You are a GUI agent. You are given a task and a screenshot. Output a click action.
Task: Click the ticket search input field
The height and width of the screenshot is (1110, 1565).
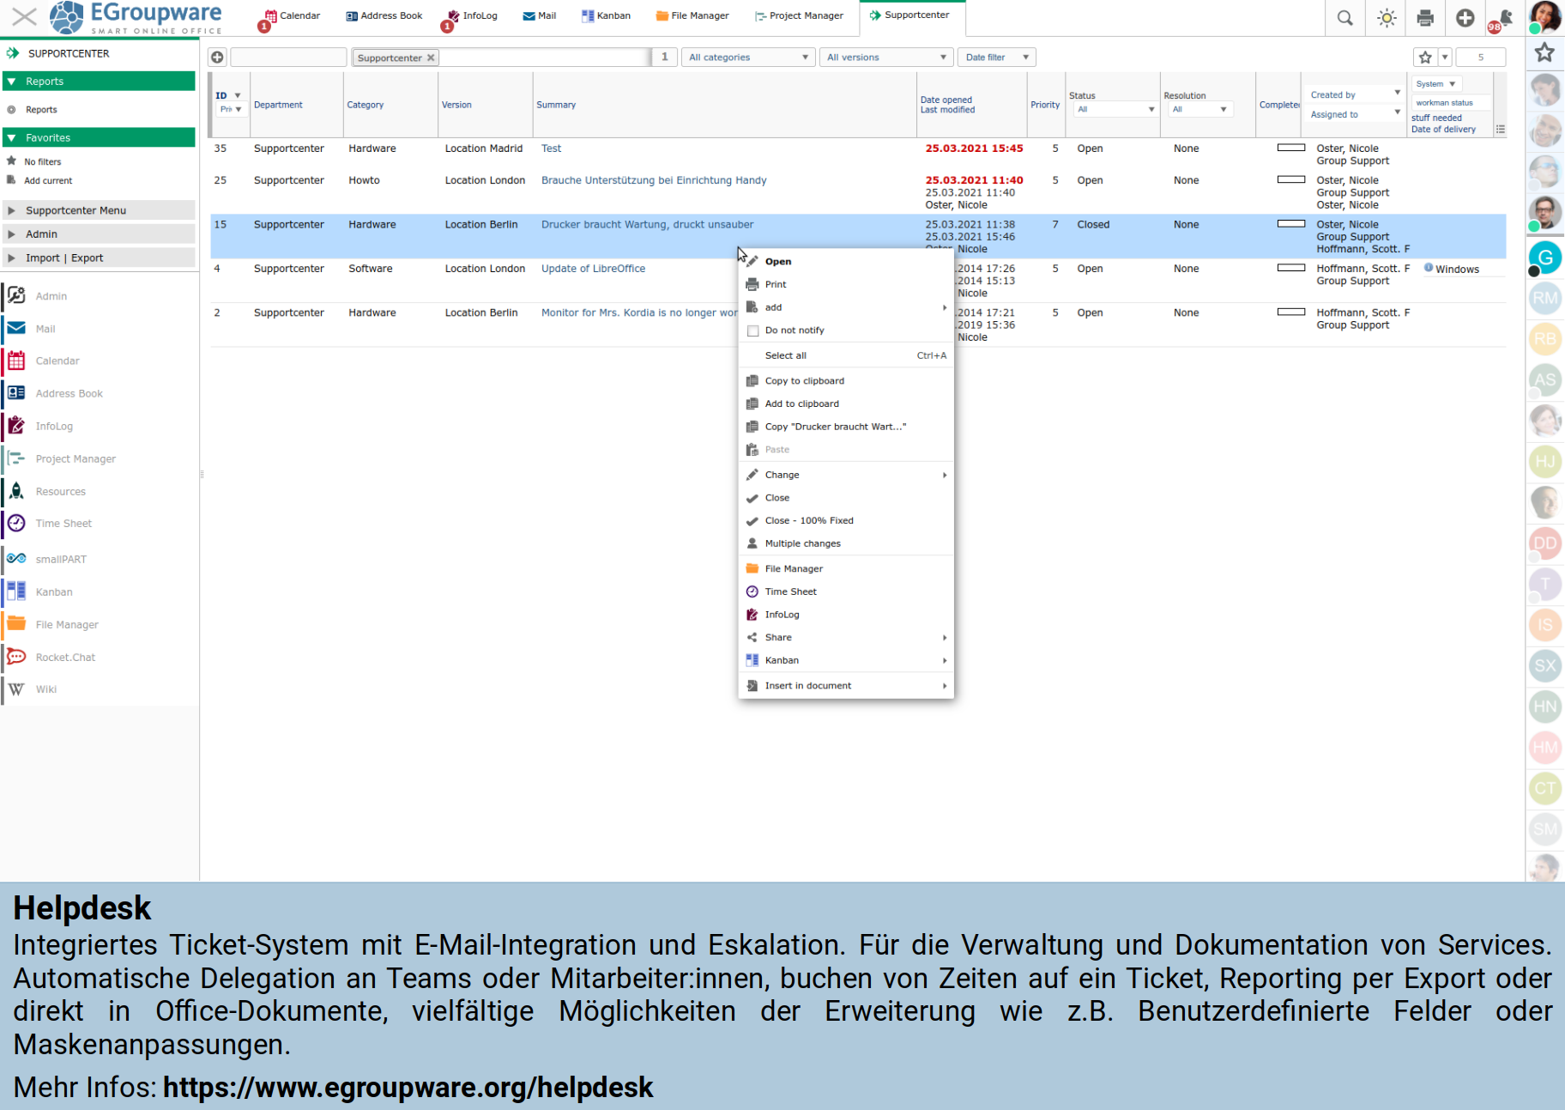tap(288, 58)
